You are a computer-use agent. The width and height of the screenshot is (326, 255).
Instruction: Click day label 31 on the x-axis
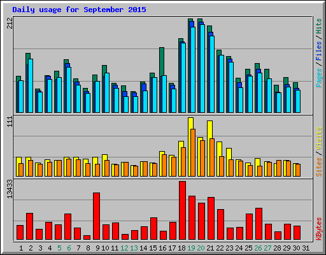(306, 248)
